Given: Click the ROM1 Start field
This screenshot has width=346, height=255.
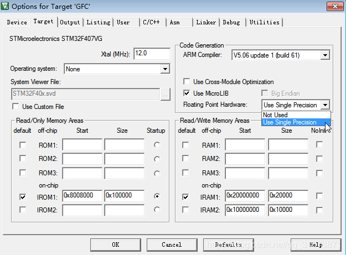Looking at the screenshot, I should [82, 144].
